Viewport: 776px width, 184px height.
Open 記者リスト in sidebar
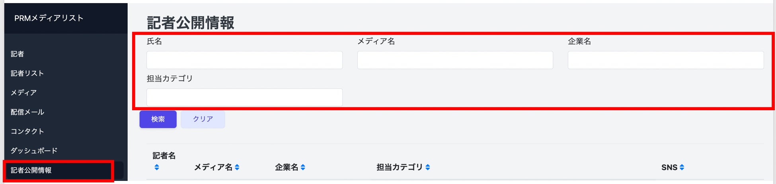click(27, 73)
